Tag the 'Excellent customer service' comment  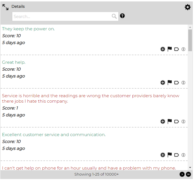click(x=177, y=155)
